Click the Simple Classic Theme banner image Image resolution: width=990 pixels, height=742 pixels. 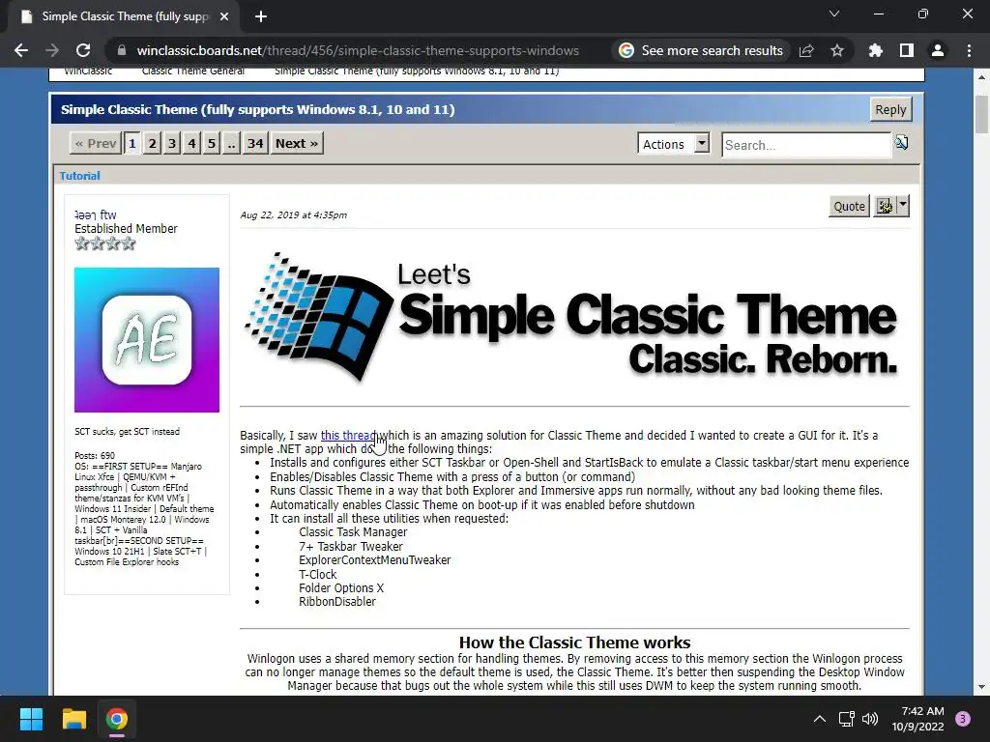click(570, 317)
